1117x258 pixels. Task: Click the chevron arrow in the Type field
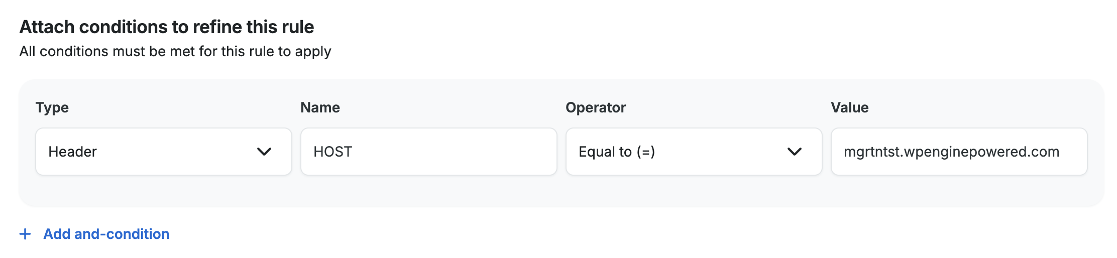pyautogui.click(x=264, y=152)
